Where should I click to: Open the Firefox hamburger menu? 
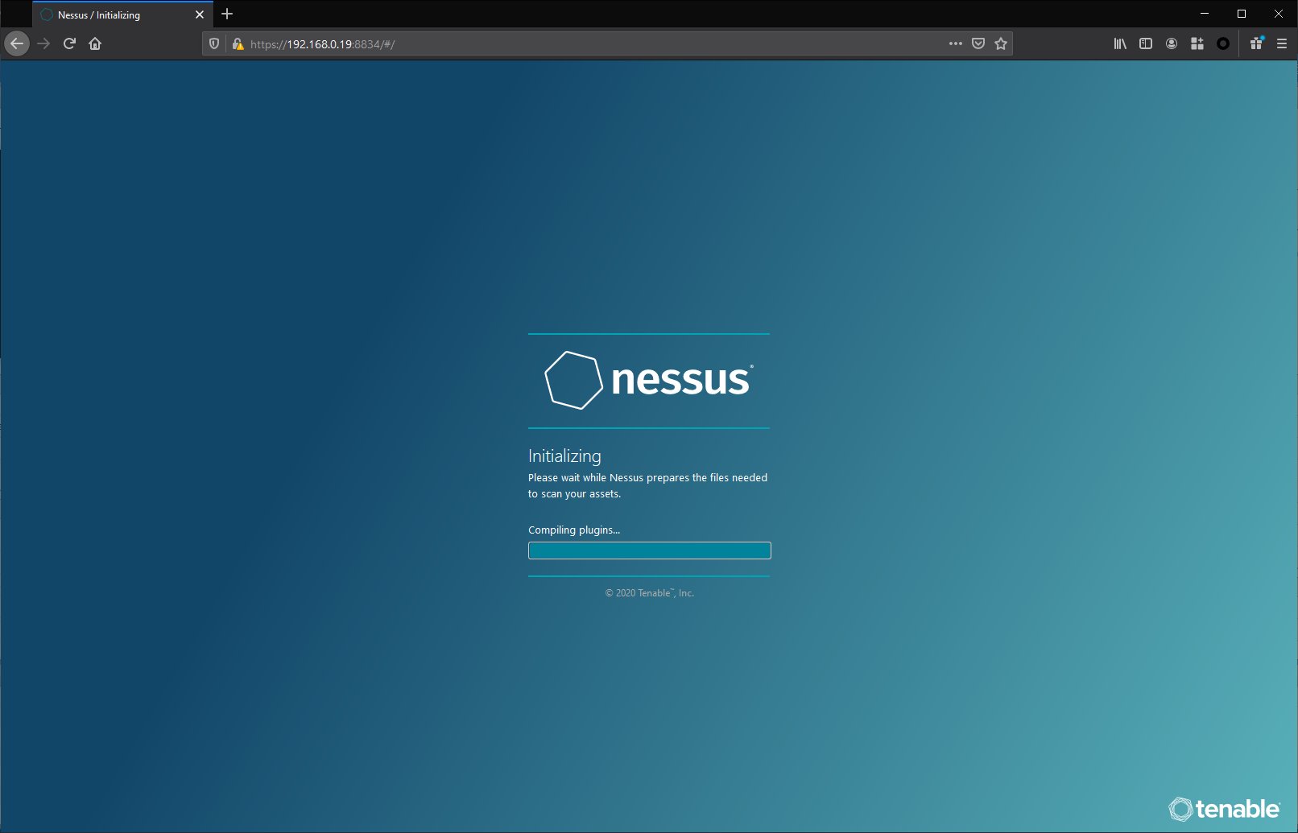click(x=1282, y=43)
